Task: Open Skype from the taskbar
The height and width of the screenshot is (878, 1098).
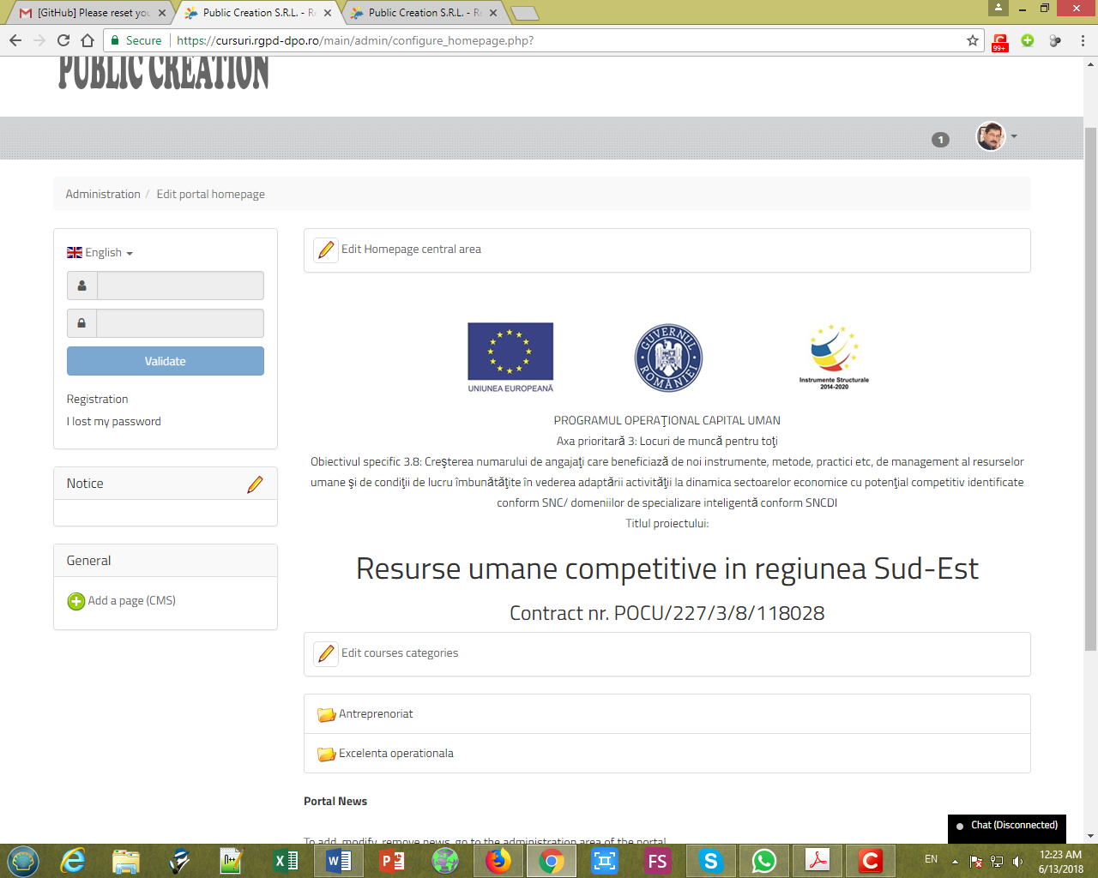Action: click(x=710, y=860)
